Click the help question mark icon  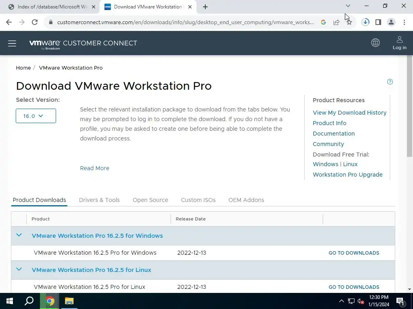390,82
